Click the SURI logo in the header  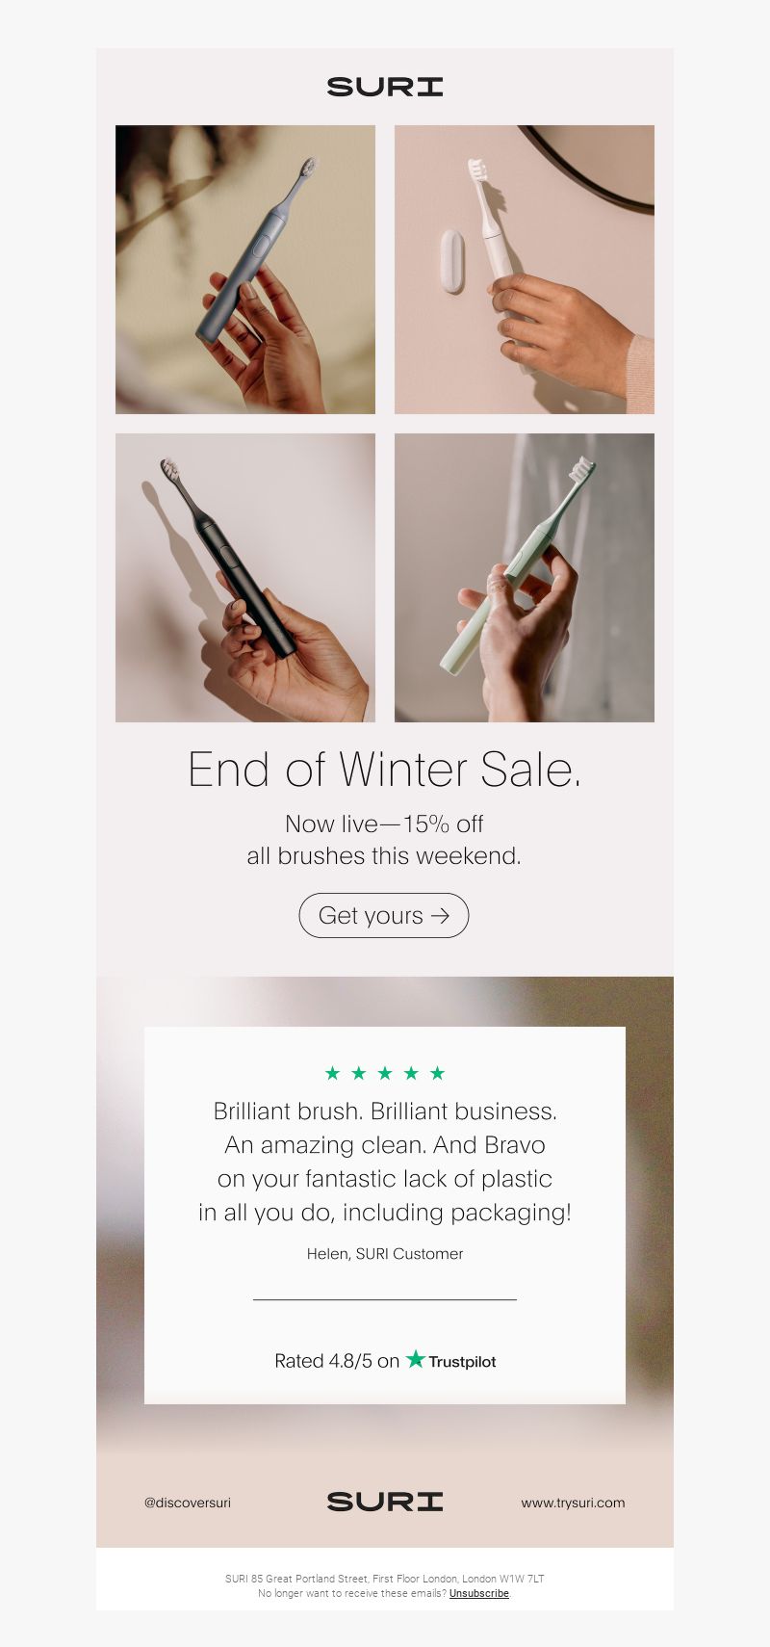point(385,87)
